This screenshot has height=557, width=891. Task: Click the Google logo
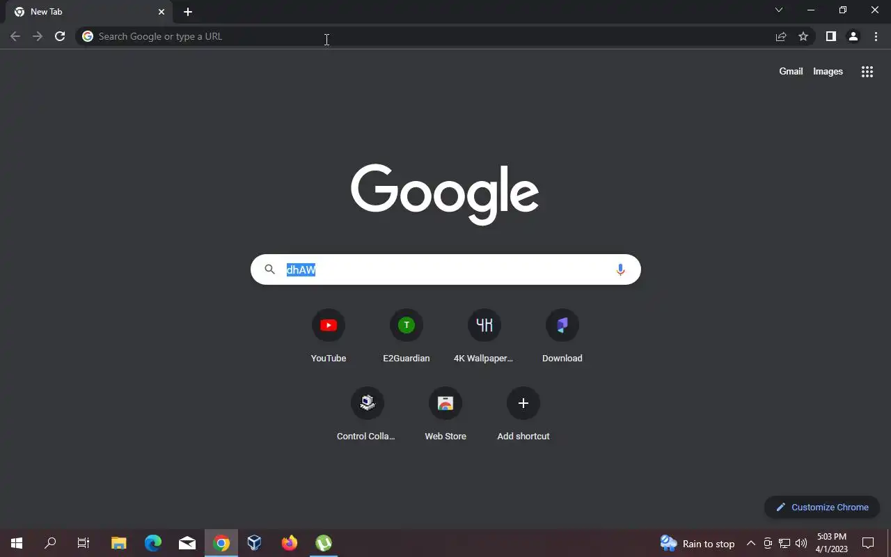[445, 194]
